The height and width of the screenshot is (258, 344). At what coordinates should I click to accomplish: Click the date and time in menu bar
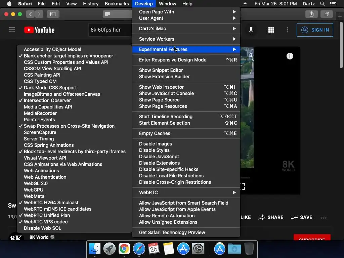pyautogui.click(x=275, y=4)
